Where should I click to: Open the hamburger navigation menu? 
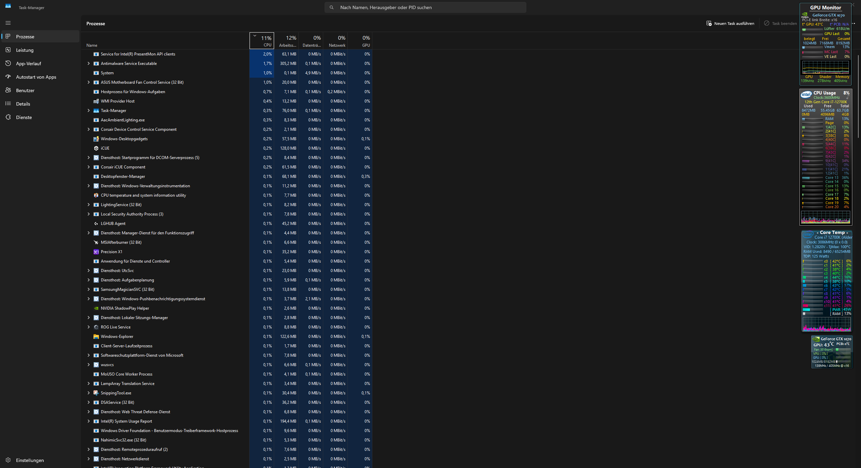8,23
